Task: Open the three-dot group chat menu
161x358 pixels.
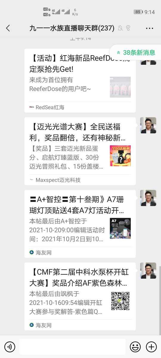Action: click(x=149, y=28)
